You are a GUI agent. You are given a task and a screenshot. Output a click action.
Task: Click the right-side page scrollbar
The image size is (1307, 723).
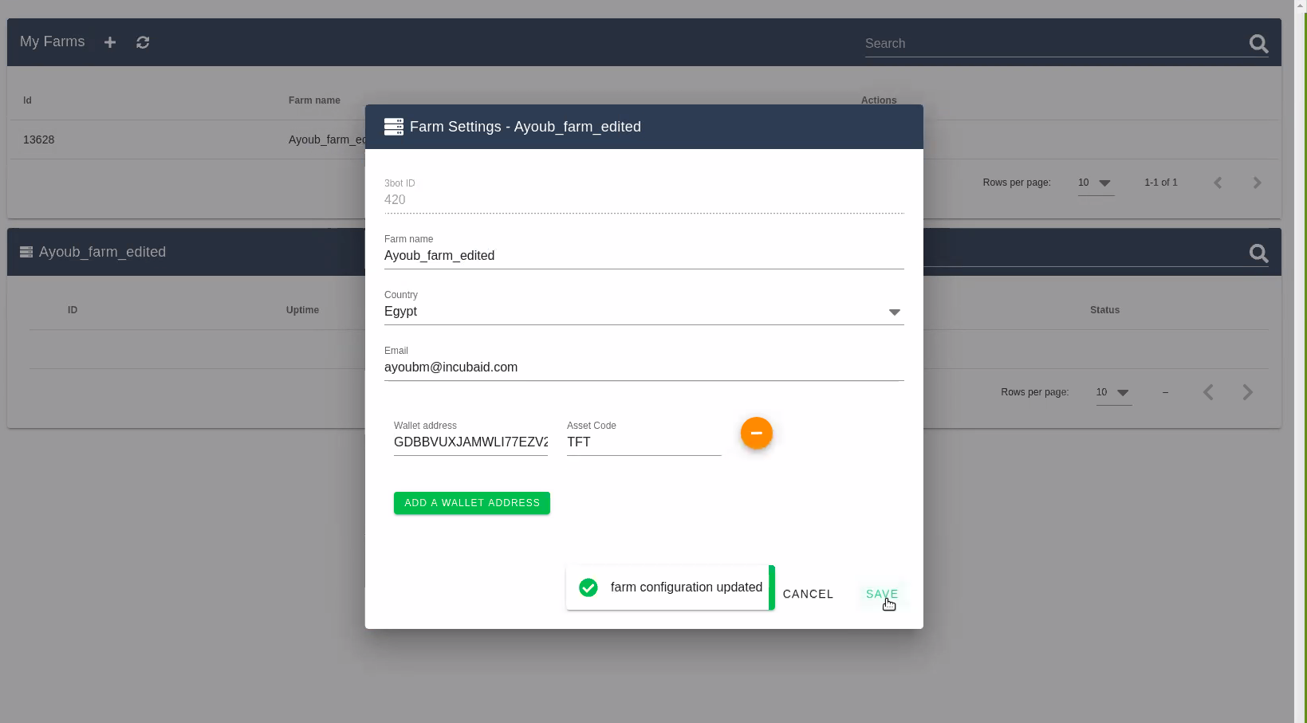pos(1300,359)
